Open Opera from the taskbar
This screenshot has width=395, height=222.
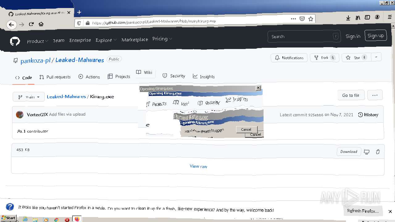pos(67,220)
